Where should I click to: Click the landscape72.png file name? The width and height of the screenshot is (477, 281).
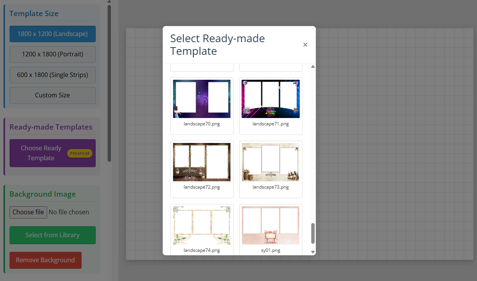click(202, 187)
